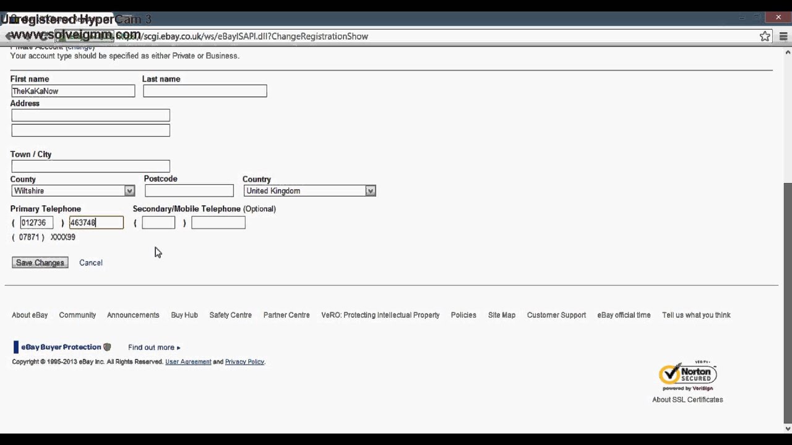Image resolution: width=792 pixels, height=445 pixels.
Task: Open the User Agreement link
Action: click(x=188, y=362)
